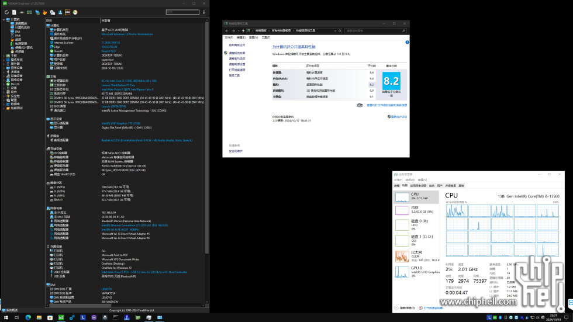Screen dimensions: 573x322
Task: Click the Windows Start button
Action: coord(6,318)
